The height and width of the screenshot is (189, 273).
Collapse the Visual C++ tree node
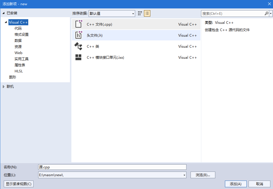pyautogui.click(x=6, y=22)
